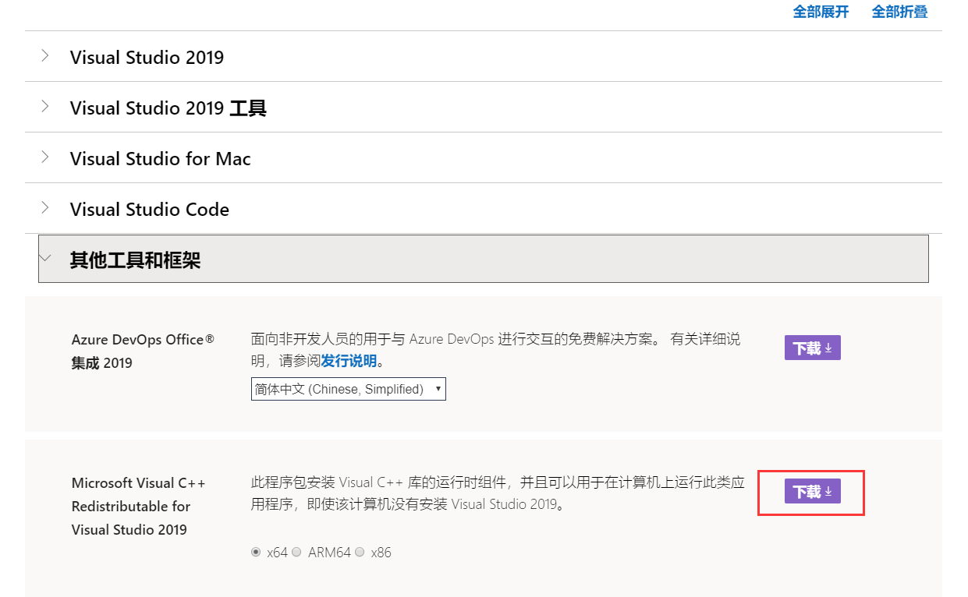The height and width of the screenshot is (597, 968).
Task: Click 全部展开 to expand all sections
Action: (x=821, y=12)
